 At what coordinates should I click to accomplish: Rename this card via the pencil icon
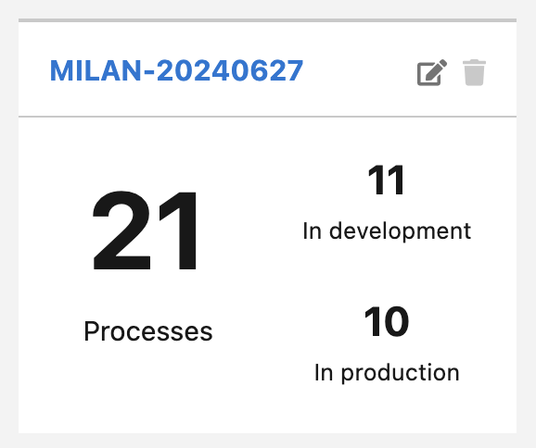pos(432,72)
